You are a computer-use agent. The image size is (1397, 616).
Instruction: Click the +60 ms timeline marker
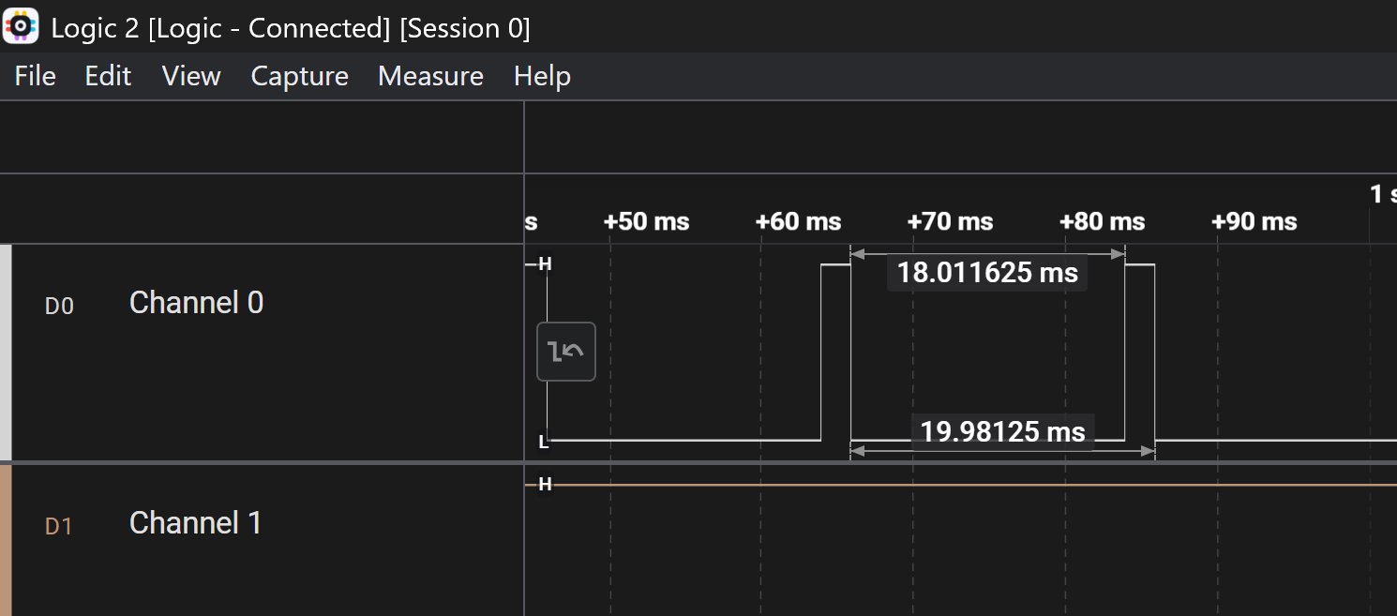[x=798, y=222]
